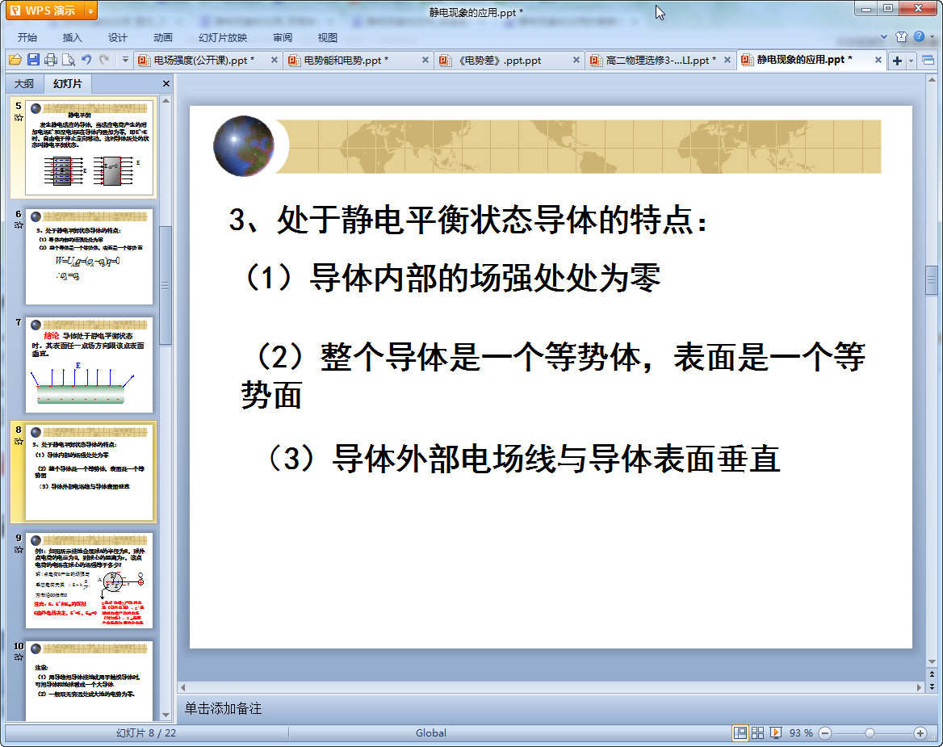Image resolution: width=943 pixels, height=747 pixels.
Task: Expand dropdown arrow beside new tab button
Action: 912,61
